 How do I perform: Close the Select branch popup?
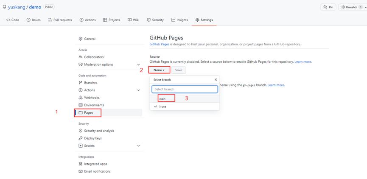click(216, 80)
